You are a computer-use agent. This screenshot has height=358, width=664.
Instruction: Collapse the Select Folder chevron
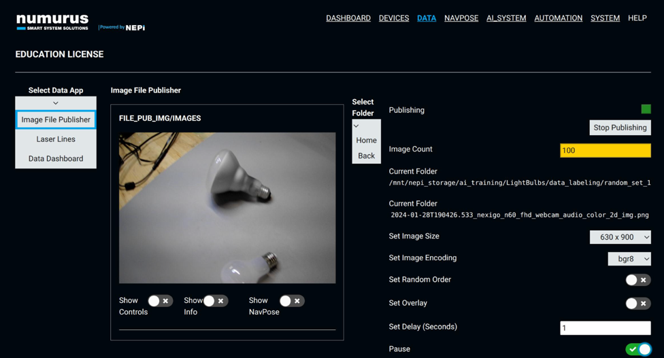click(356, 126)
